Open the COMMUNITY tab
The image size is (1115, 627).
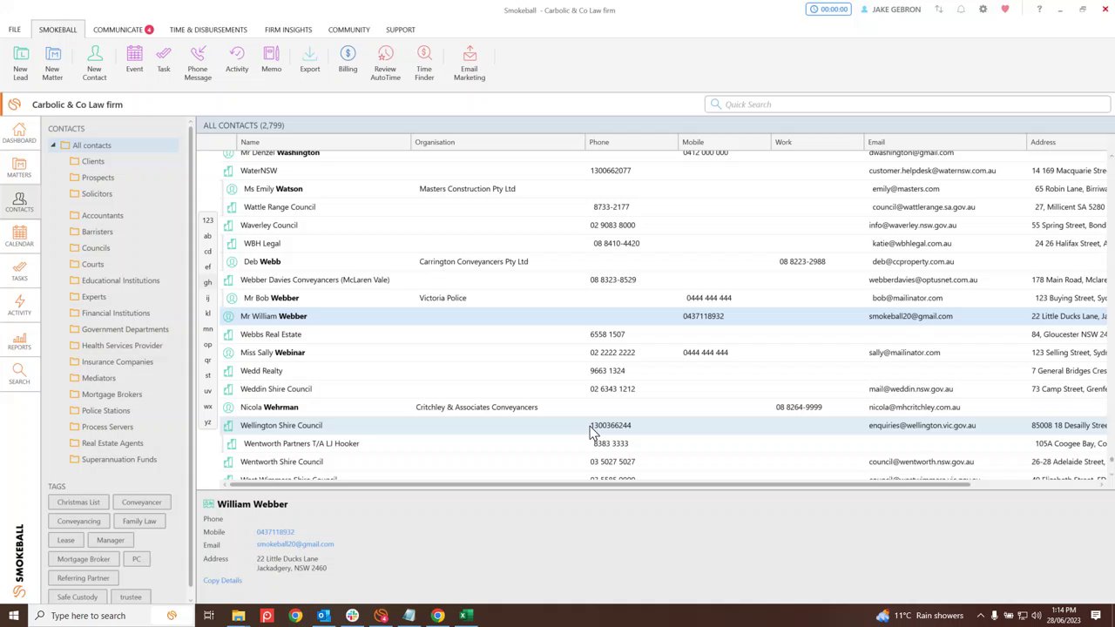tap(348, 30)
